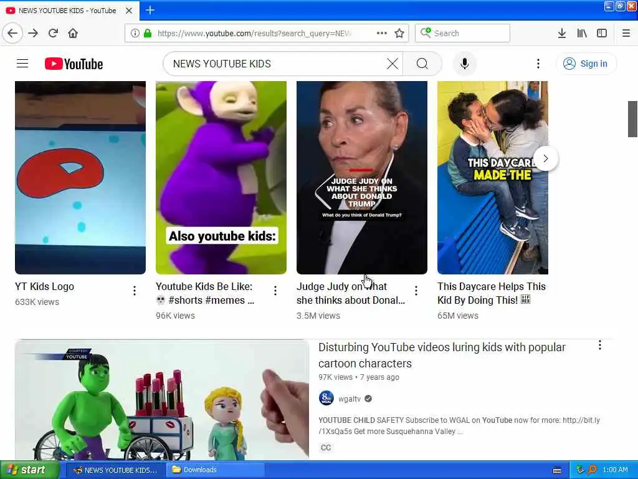Open 'Youtube Kids Be Like' title link
The image size is (638, 479).
coord(205,293)
